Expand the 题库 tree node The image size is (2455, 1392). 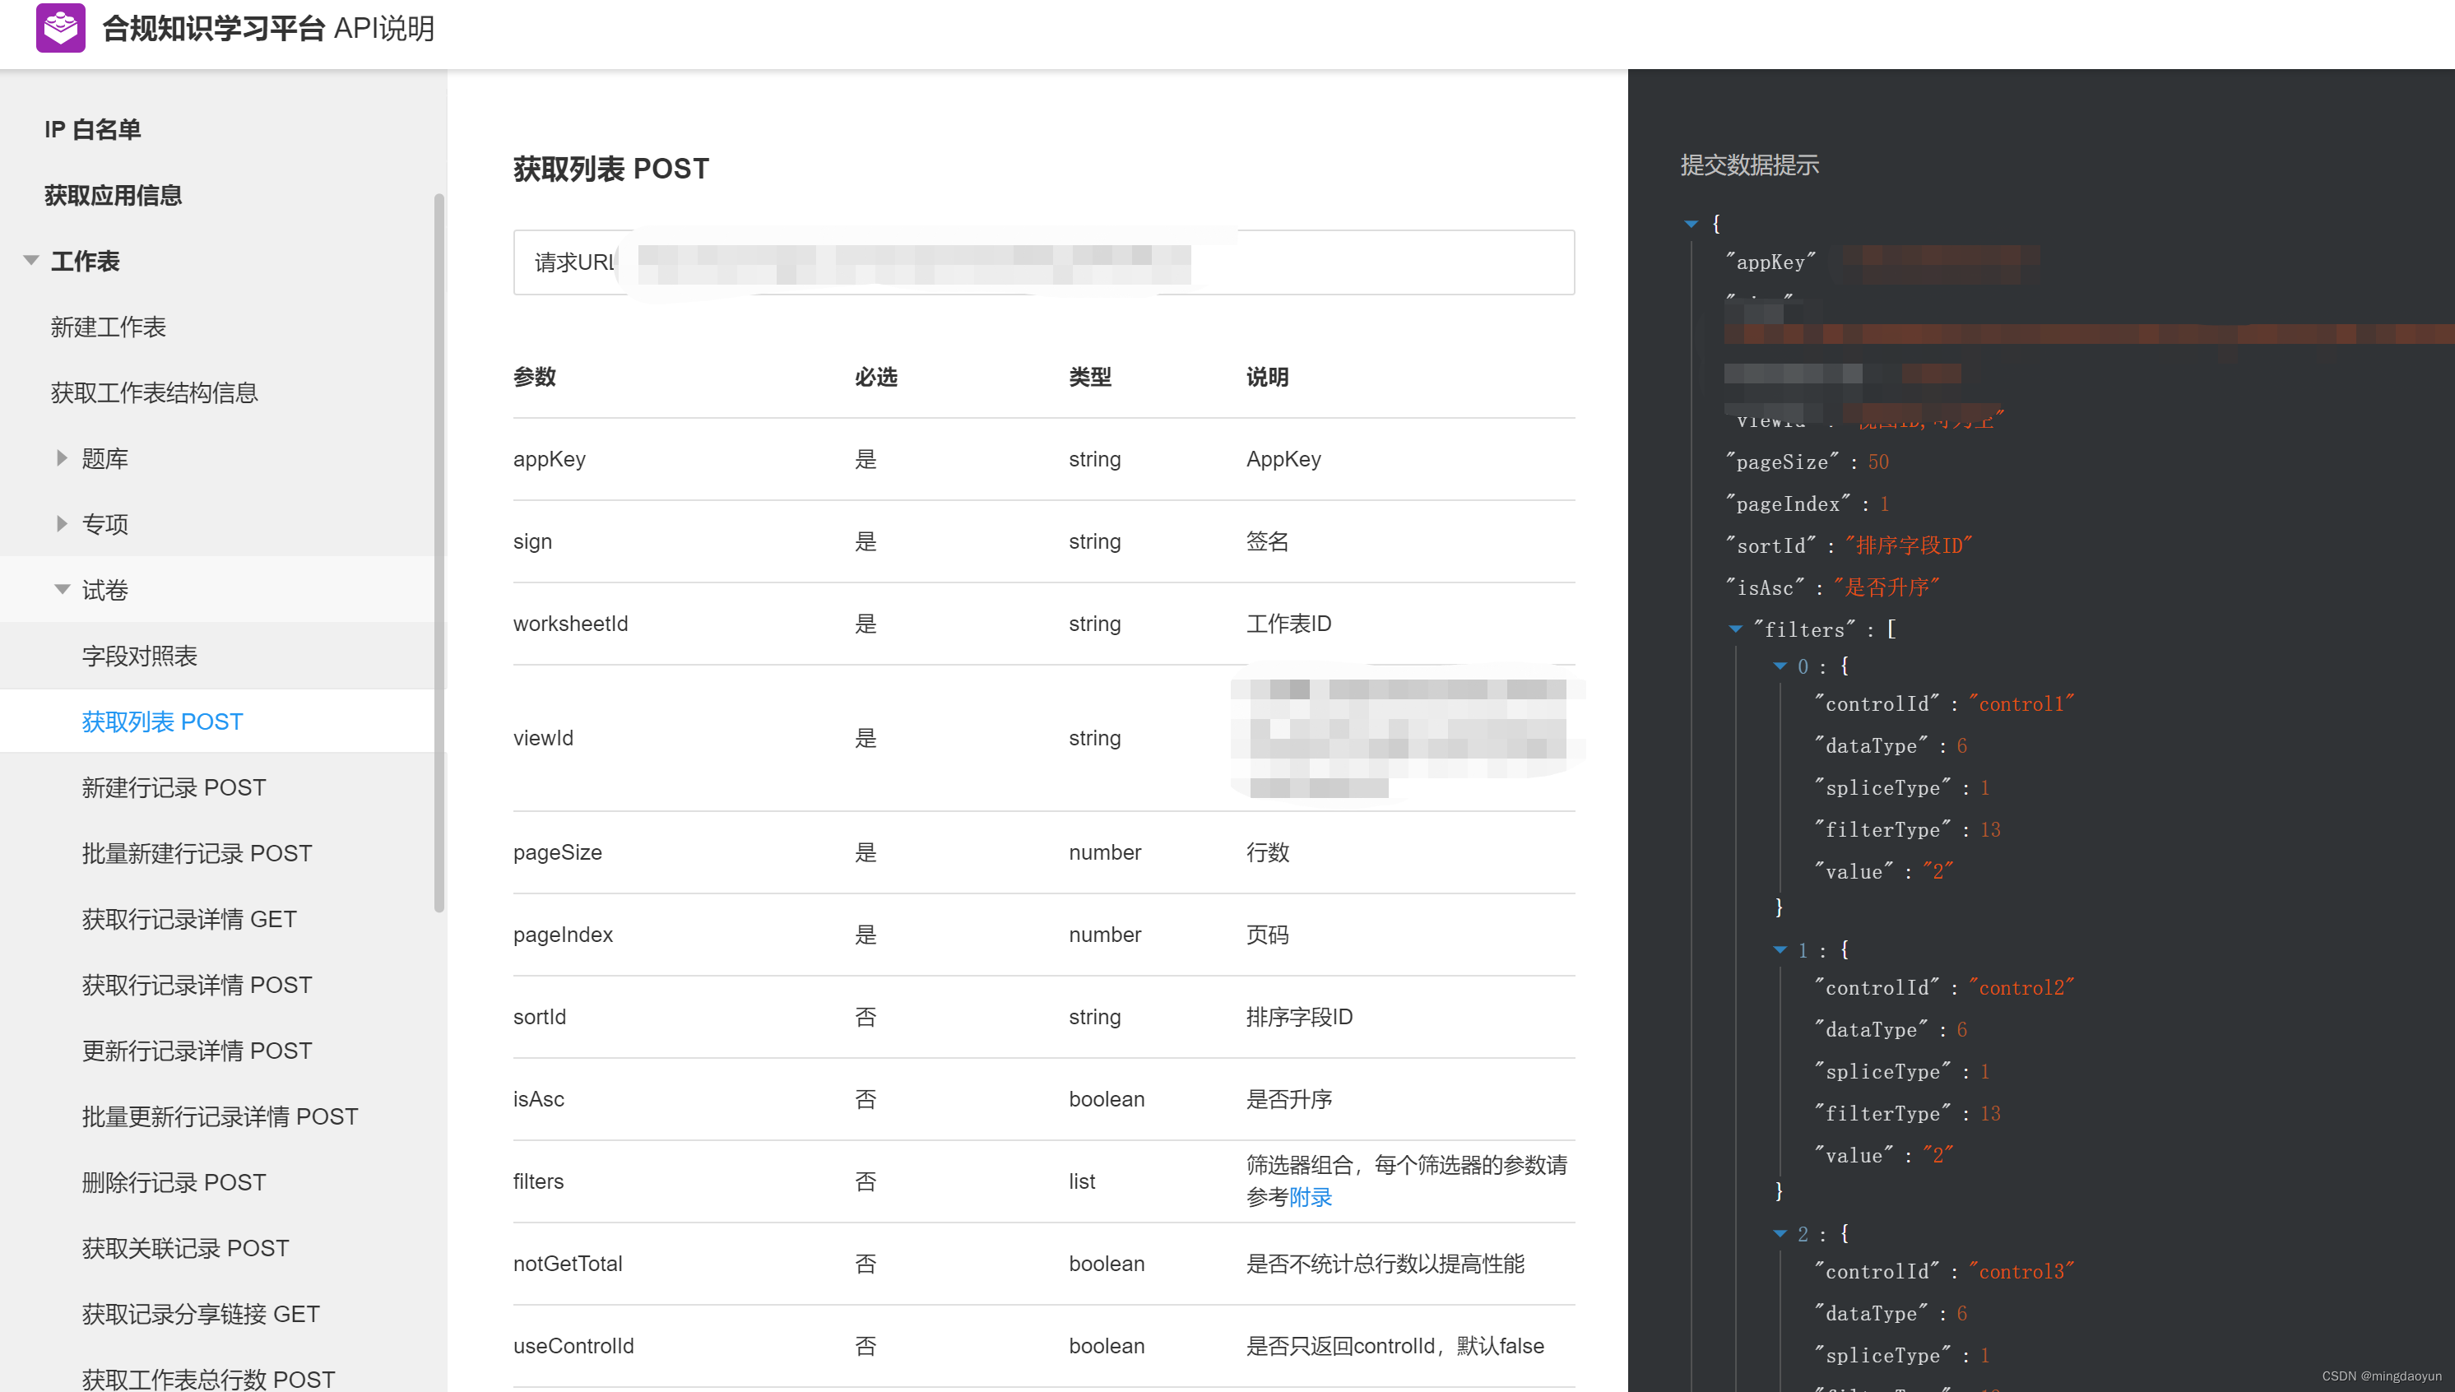tap(63, 459)
